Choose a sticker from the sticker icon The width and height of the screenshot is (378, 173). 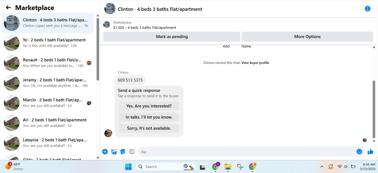tap(123, 152)
